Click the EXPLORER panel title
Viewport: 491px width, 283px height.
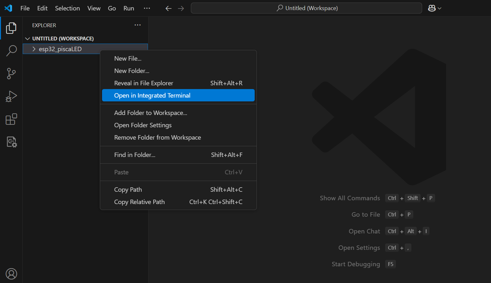click(44, 25)
